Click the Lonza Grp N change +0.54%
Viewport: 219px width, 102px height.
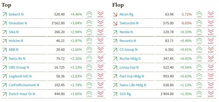point(186,67)
